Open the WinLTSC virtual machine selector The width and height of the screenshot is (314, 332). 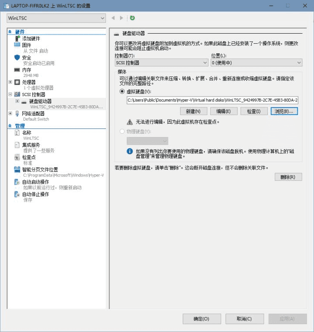[56, 18]
